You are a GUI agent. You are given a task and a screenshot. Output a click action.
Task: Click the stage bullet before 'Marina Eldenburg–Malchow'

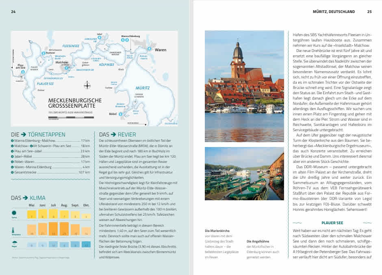click(12, 141)
